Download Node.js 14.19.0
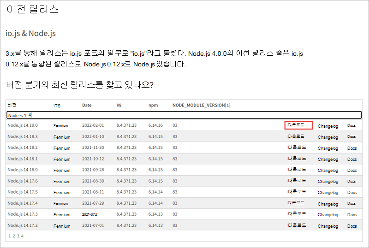The width and height of the screenshot is (369, 248). (x=296, y=125)
